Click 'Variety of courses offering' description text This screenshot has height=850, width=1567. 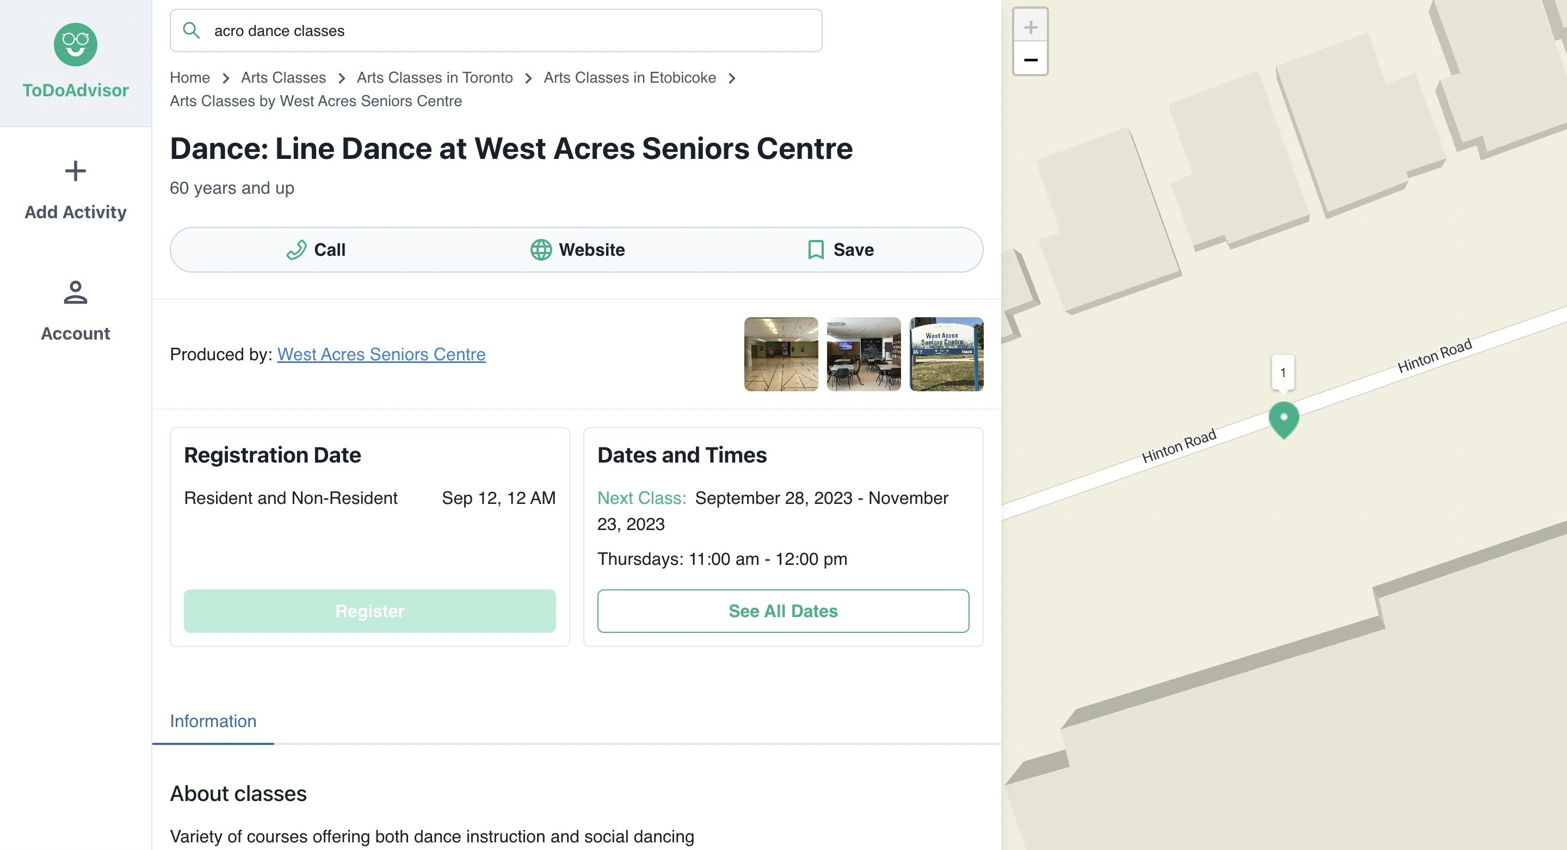[432, 836]
